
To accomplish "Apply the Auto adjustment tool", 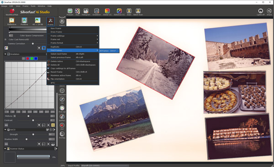I will coord(78,12).
